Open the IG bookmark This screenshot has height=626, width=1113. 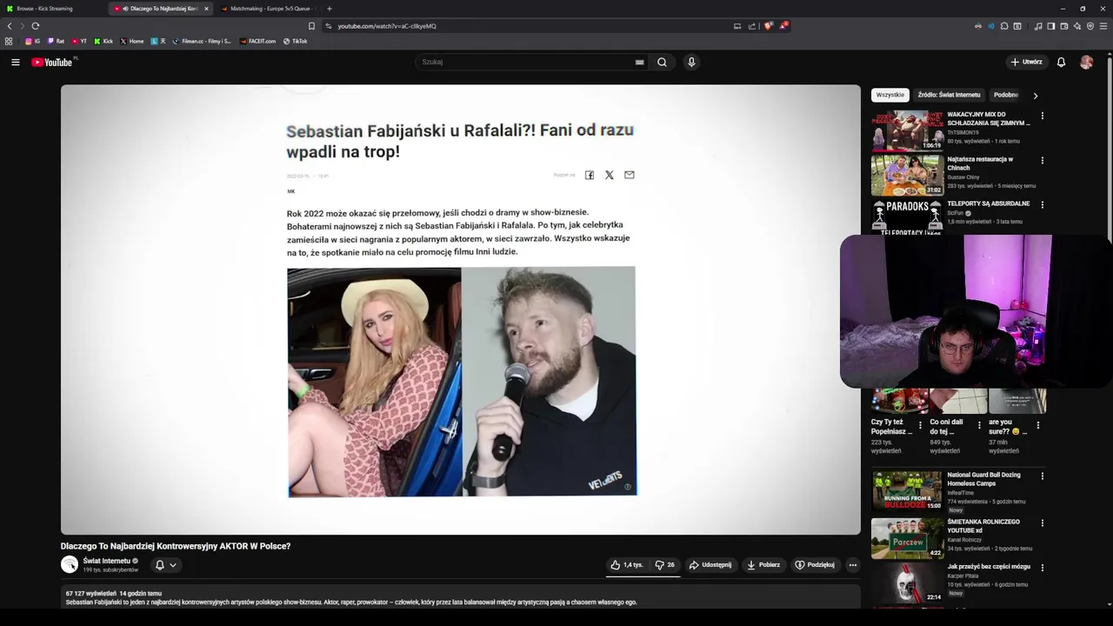click(32, 41)
